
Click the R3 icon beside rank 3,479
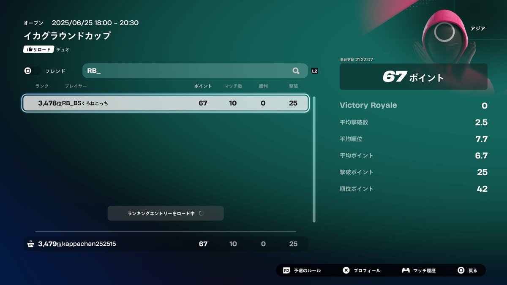click(30, 244)
